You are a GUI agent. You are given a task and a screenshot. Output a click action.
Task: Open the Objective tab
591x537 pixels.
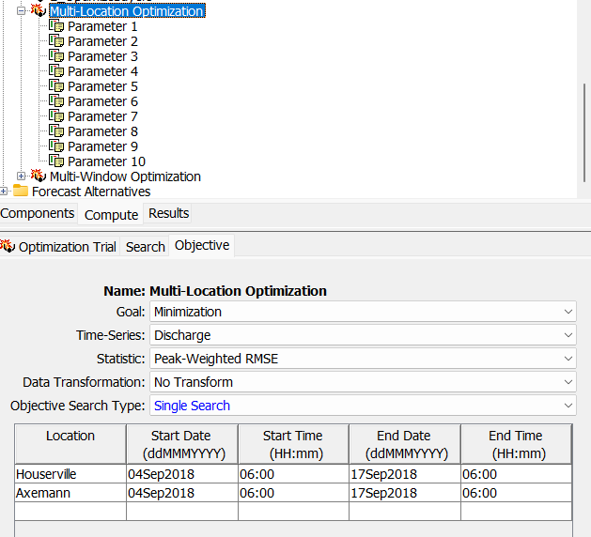click(202, 246)
